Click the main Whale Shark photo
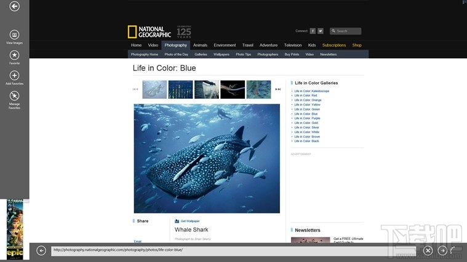Viewport: 467px width, 262px height. [207, 158]
